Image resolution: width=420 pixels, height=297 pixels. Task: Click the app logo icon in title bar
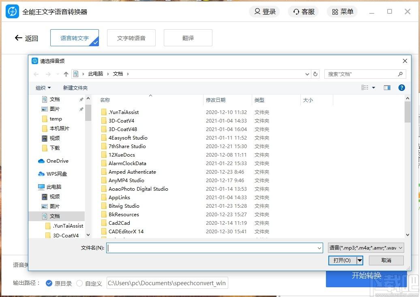tap(12, 11)
